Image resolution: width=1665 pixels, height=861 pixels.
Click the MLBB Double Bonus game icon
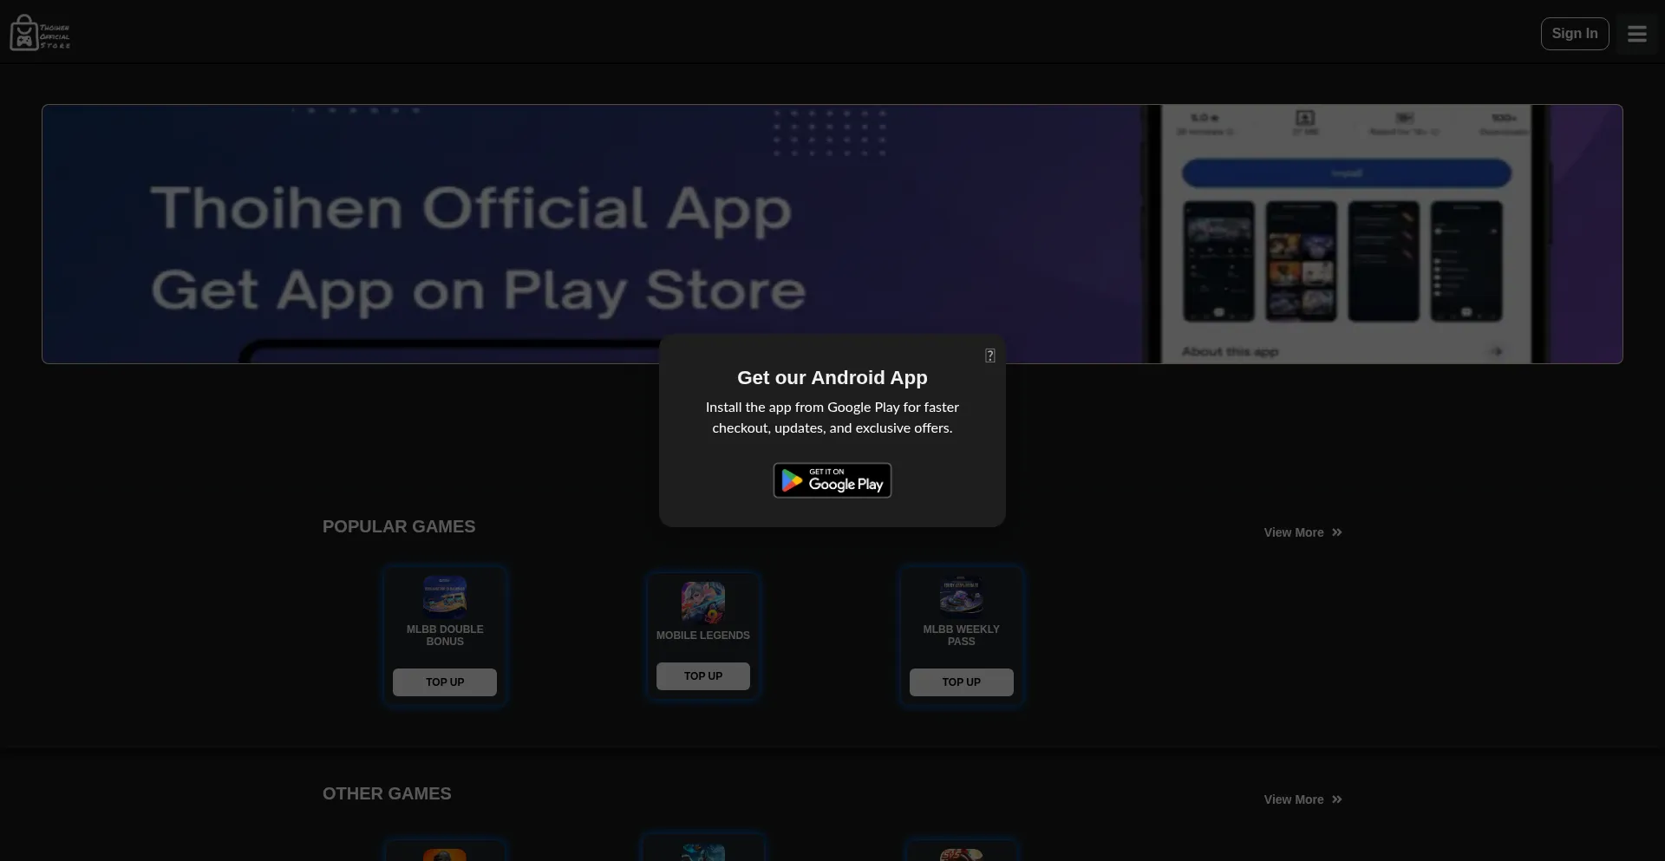pyautogui.click(x=445, y=596)
